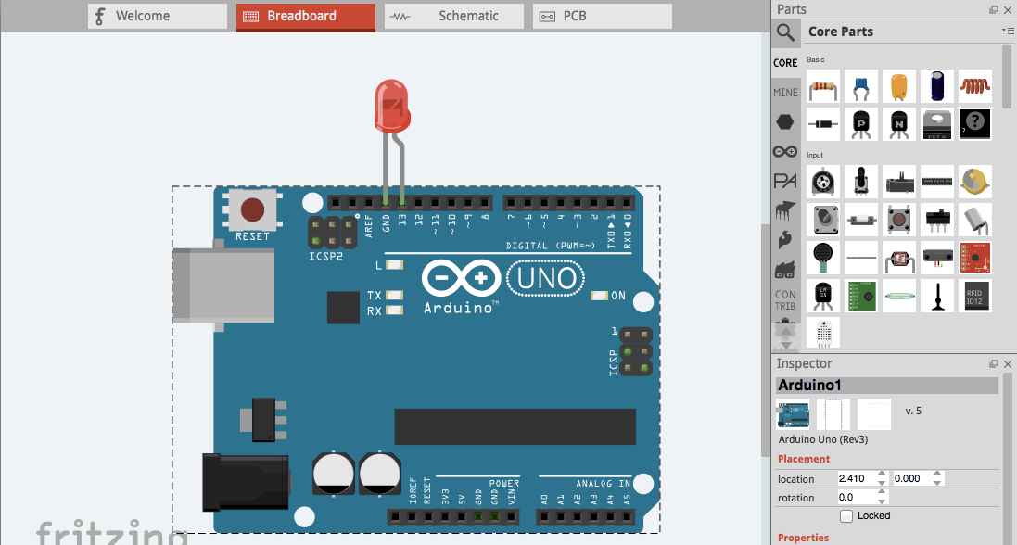
Task: Float the Parts panel
Action: coord(994,9)
